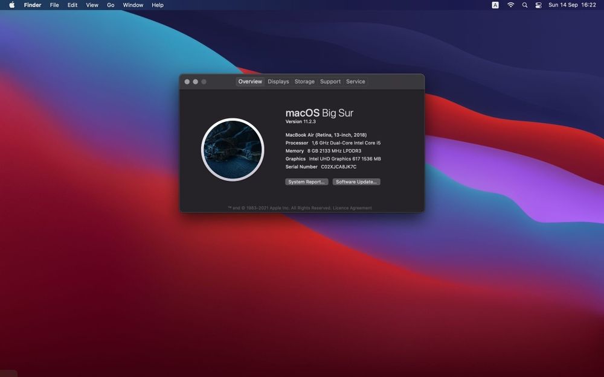Image resolution: width=604 pixels, height=377 pixels.
Task: Open the Go menu
Action: [111, 5]
